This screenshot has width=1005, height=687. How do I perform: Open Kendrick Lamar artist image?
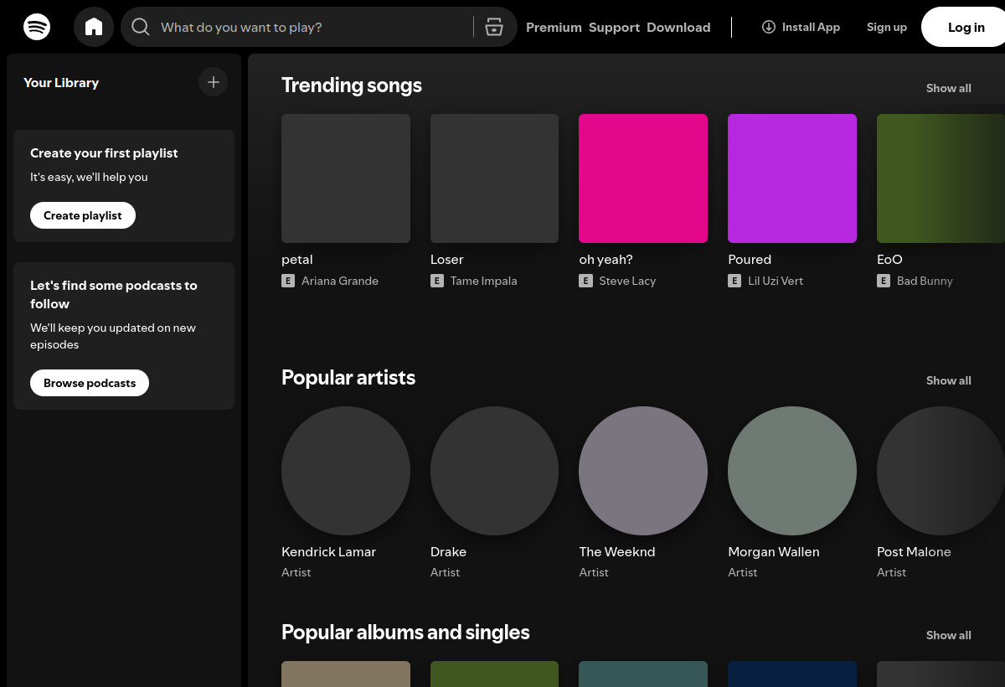tap(346, 471)
